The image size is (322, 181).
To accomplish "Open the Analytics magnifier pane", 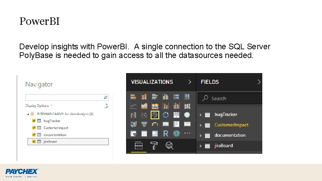I will (169, 145).
